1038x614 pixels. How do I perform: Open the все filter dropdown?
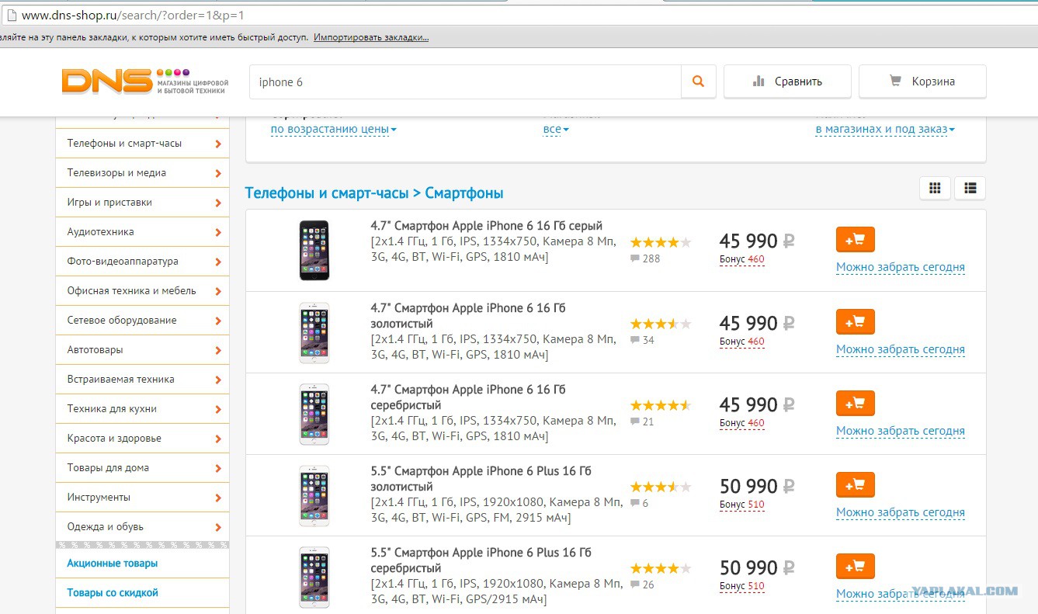[556, 130]
